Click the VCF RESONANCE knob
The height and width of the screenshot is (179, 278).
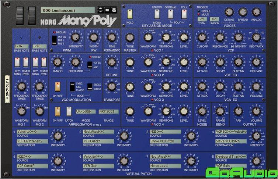pyautogui.click(x=220, y=37)
